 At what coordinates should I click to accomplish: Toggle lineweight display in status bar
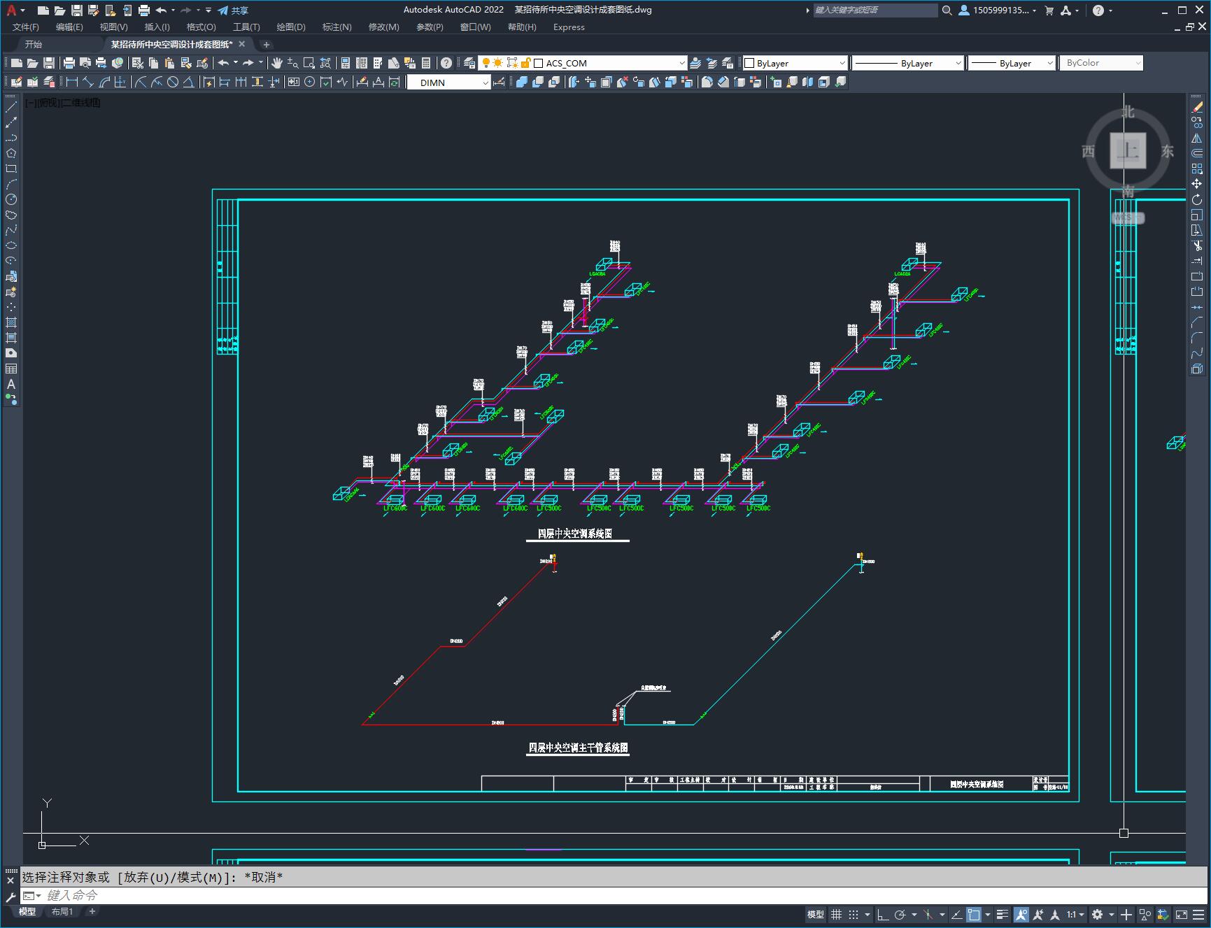(1003, 914)
